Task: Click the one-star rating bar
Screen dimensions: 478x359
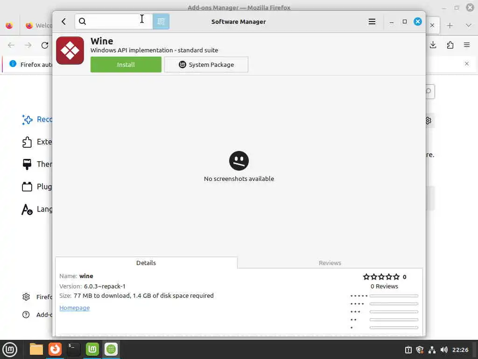Action: point(394,328)
